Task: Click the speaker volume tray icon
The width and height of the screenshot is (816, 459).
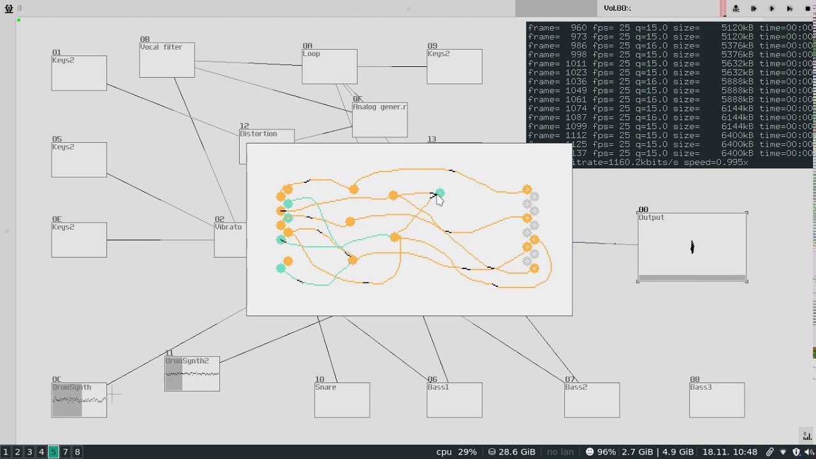Action: click(x=808, y=452)
